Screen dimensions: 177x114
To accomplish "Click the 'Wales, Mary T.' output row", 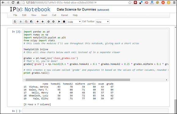I will pos(68,90).
